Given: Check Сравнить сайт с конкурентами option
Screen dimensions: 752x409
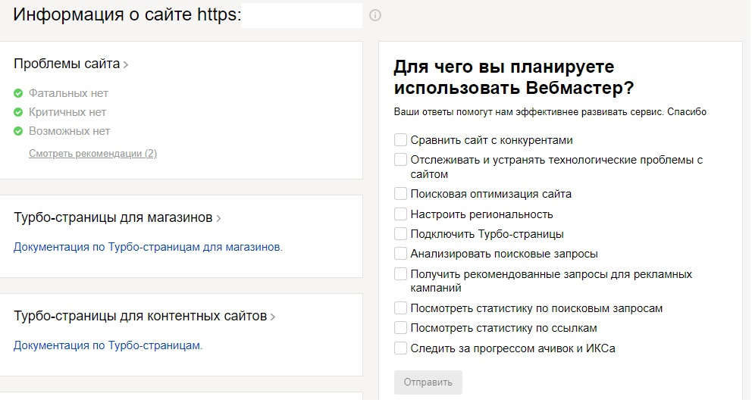Looking at the screenshot, I should pyautogui.click(x=400, y=140).
